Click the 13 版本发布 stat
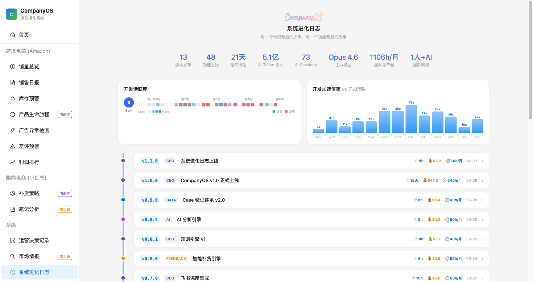 point(183,60)
